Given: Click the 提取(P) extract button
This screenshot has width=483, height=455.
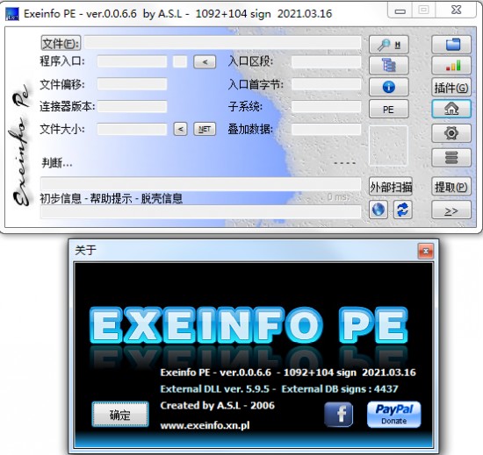Looking at the screenshot, I should coord(451,187).
